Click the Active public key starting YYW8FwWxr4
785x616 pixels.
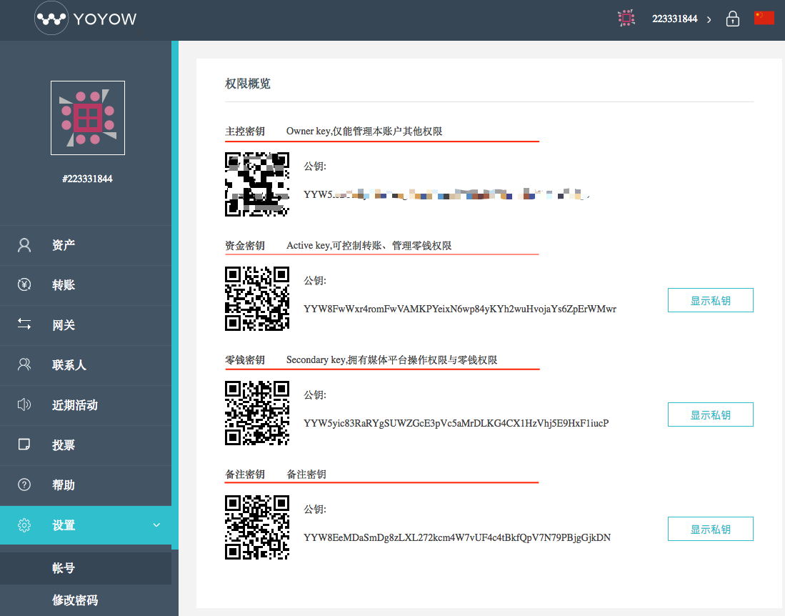click(460, 309)
